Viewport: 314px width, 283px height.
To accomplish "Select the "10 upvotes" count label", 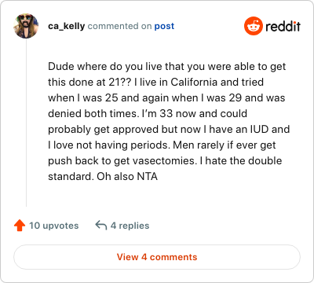I will click(54, 226).
